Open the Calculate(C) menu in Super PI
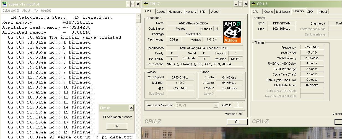This screenshot has width=342, height=139. point(11,11)
